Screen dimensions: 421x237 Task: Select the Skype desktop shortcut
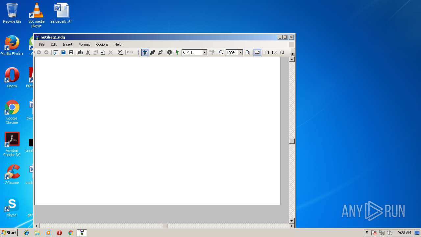point(12,207)
